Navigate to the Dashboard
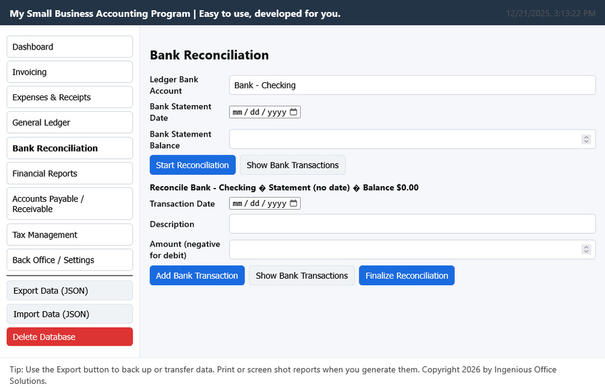605x391 pixels. (x=69, y=47)
